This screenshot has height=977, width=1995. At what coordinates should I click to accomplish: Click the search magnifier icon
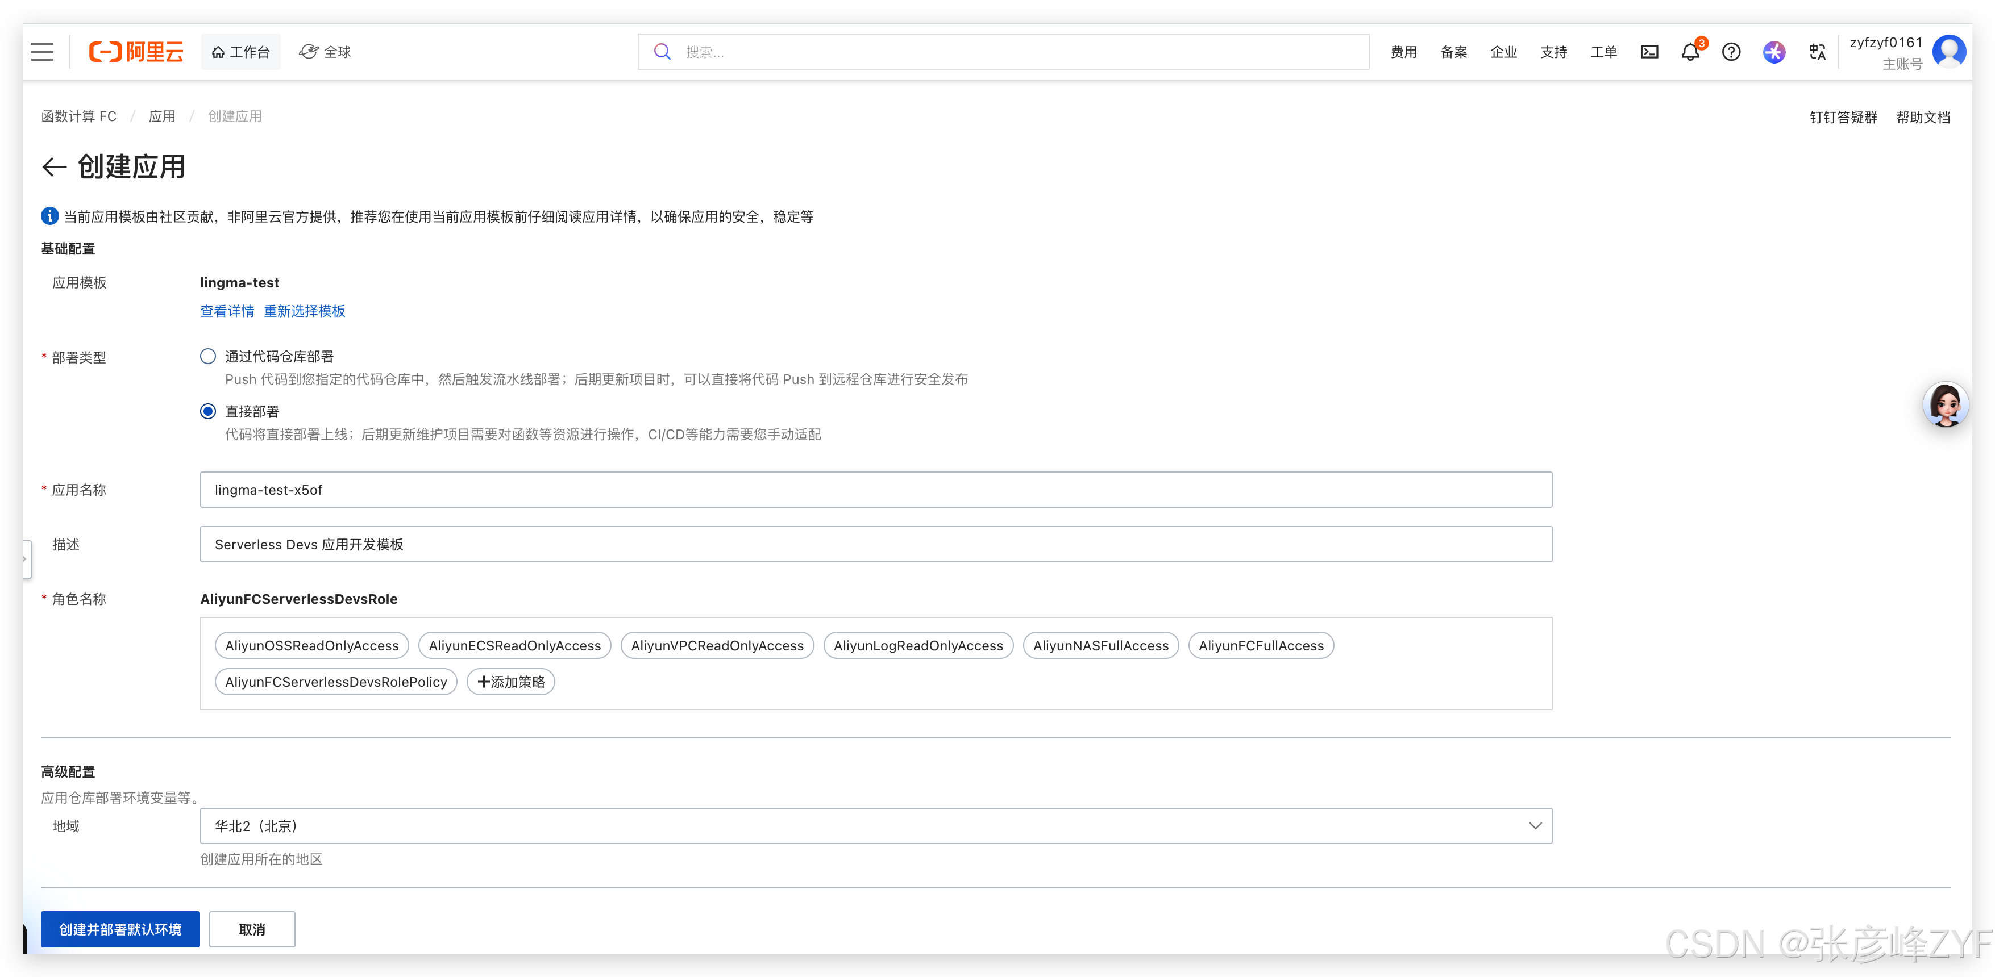click(662, 52)
